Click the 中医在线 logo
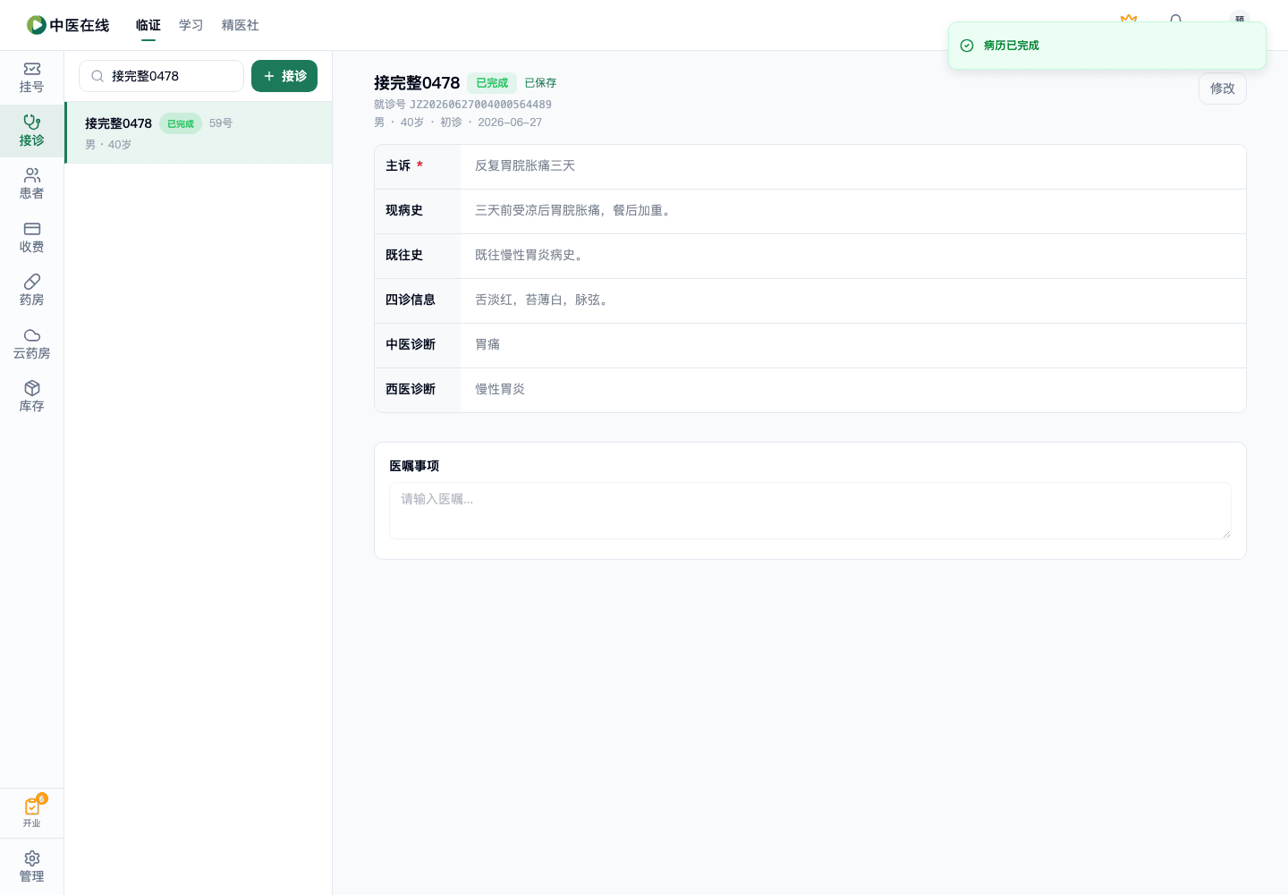 tap(68, 25)
